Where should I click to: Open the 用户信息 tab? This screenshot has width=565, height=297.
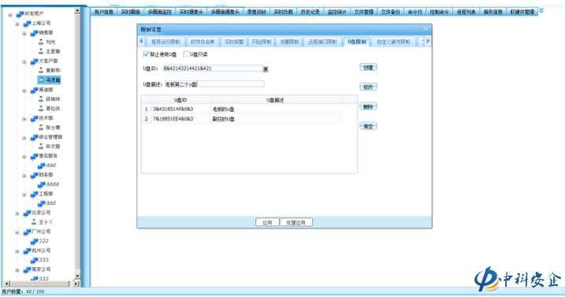(103, 12)
